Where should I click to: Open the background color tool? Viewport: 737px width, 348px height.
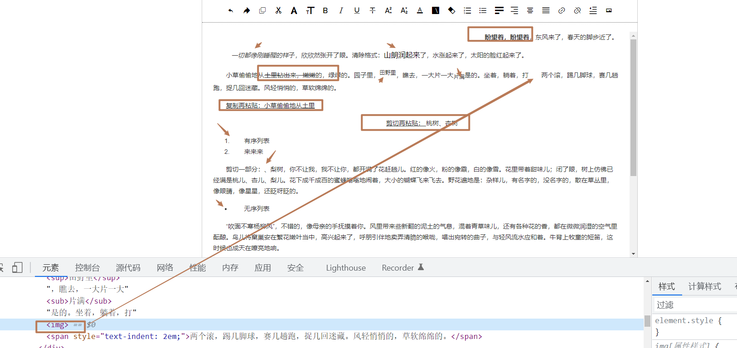click(436, 10)
